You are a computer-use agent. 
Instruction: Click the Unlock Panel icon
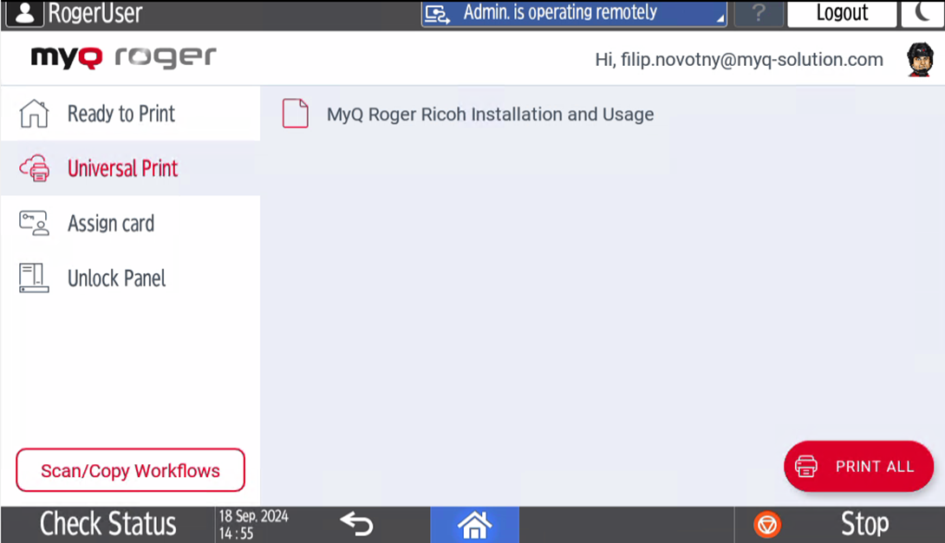(34, 278)
